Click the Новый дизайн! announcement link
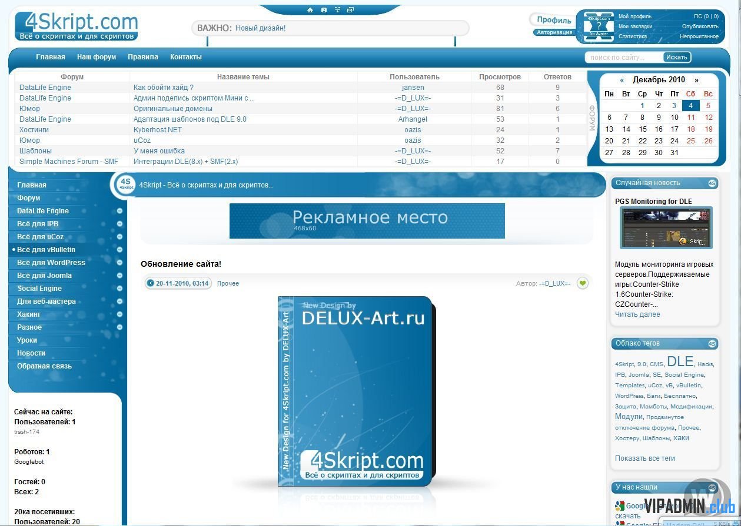This screenshot has height=526, width=741. (260, 28)
